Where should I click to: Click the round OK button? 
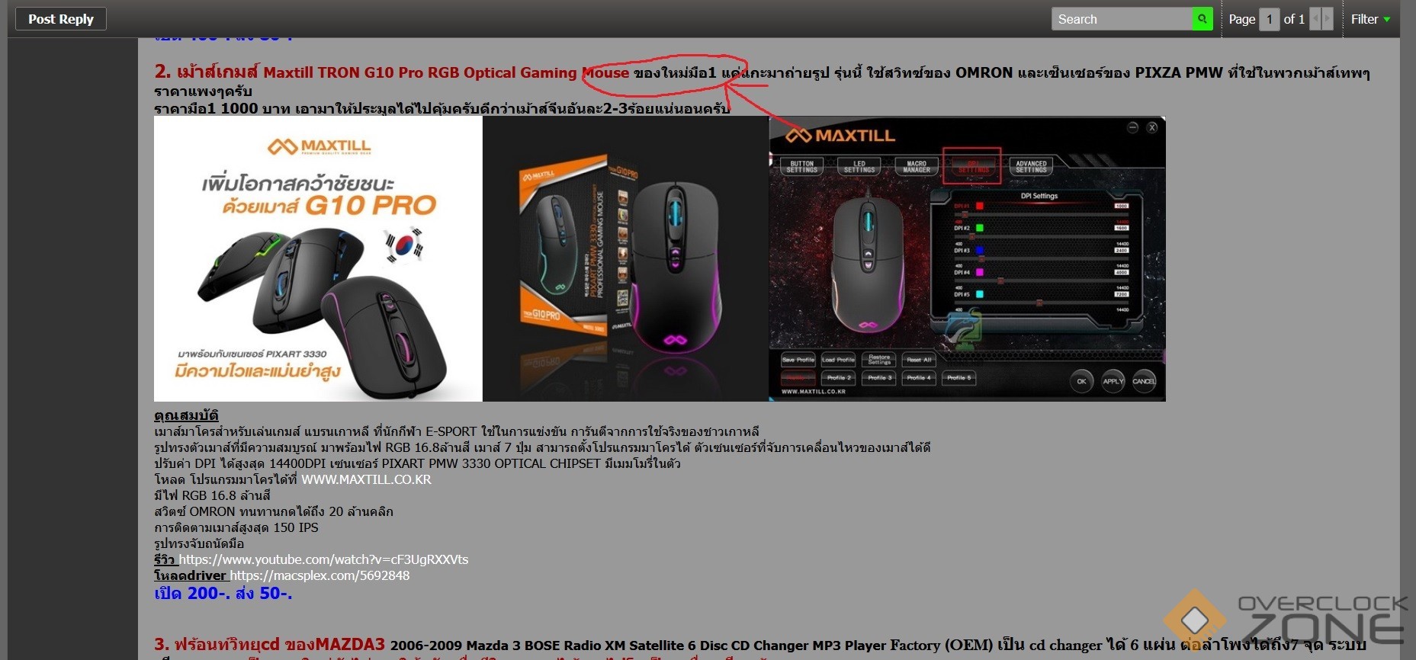[1081, 381]
